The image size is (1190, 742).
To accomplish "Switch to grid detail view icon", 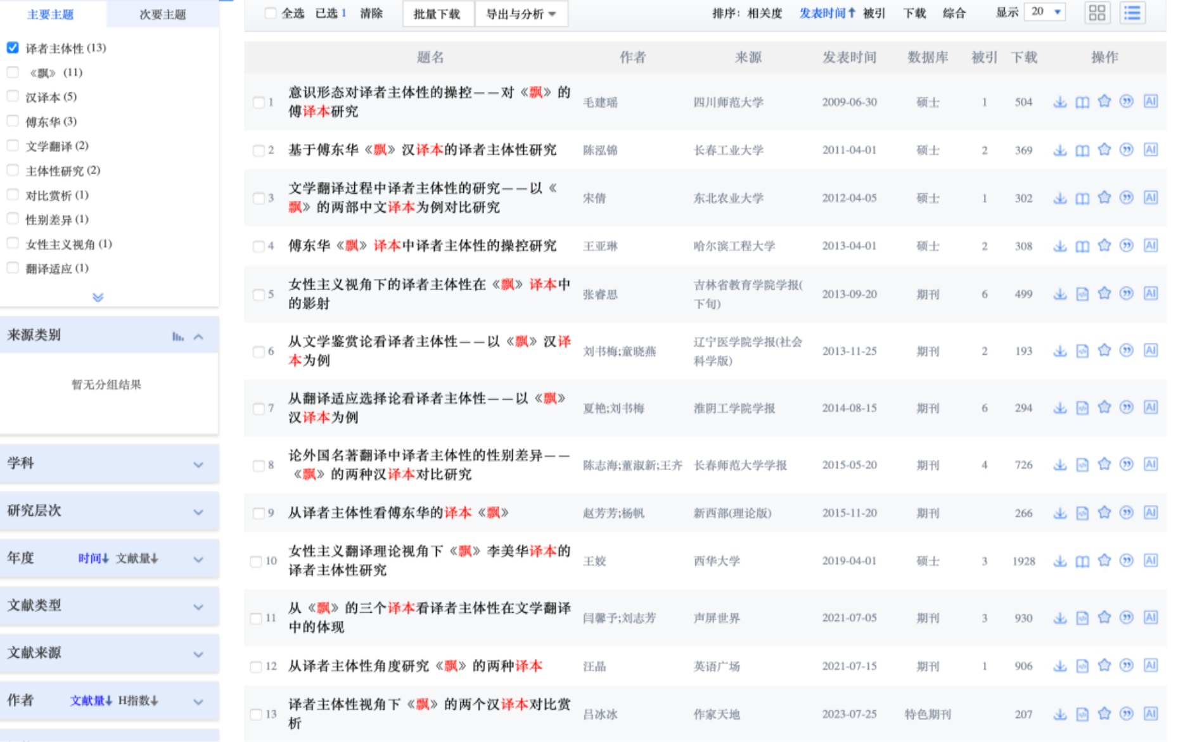I will (x=1097, y=13).
